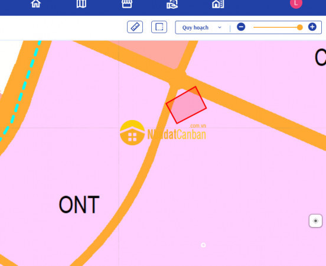Image resolution: width=326 pixels, height=266 pixels.
Task: Locate me with the GPS button
Action: pyautogui.click(x=315, y=221)
